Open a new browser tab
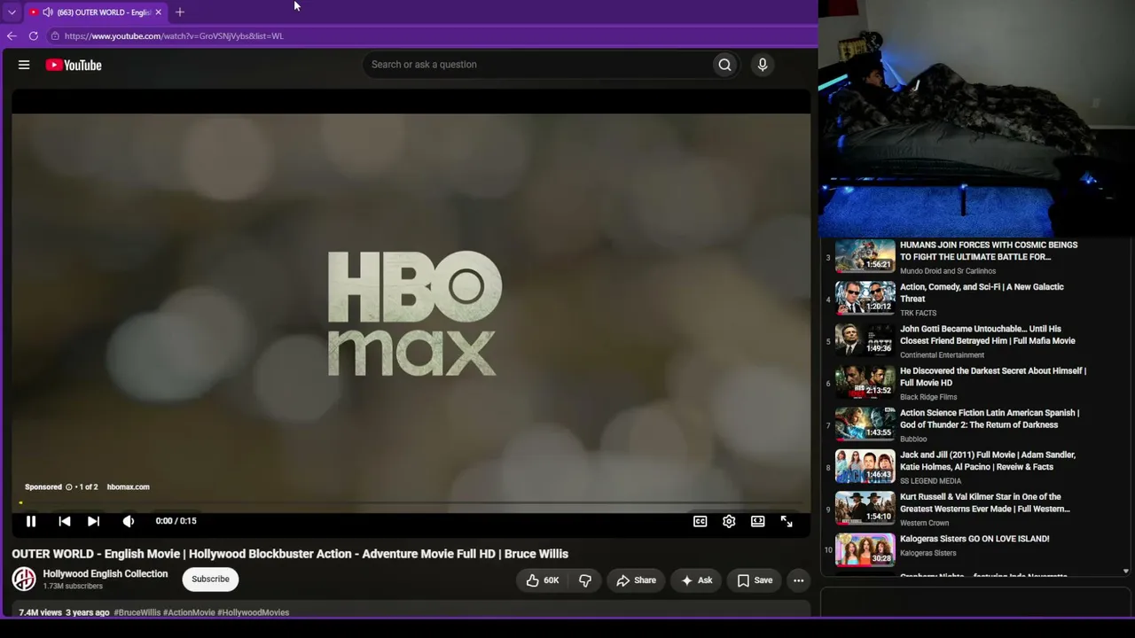Screen dimensions: 1135x638 (180, 12)
